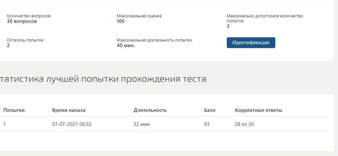This screenshot has height=156, width=338.
Task: Click the best attempt statistics heading
Action: [x=103, y=79]
